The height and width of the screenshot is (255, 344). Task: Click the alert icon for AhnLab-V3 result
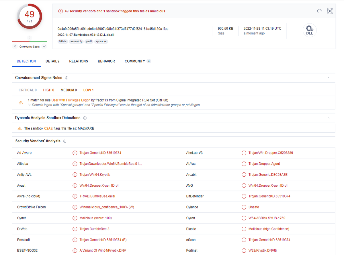click(x=244, y=153)
